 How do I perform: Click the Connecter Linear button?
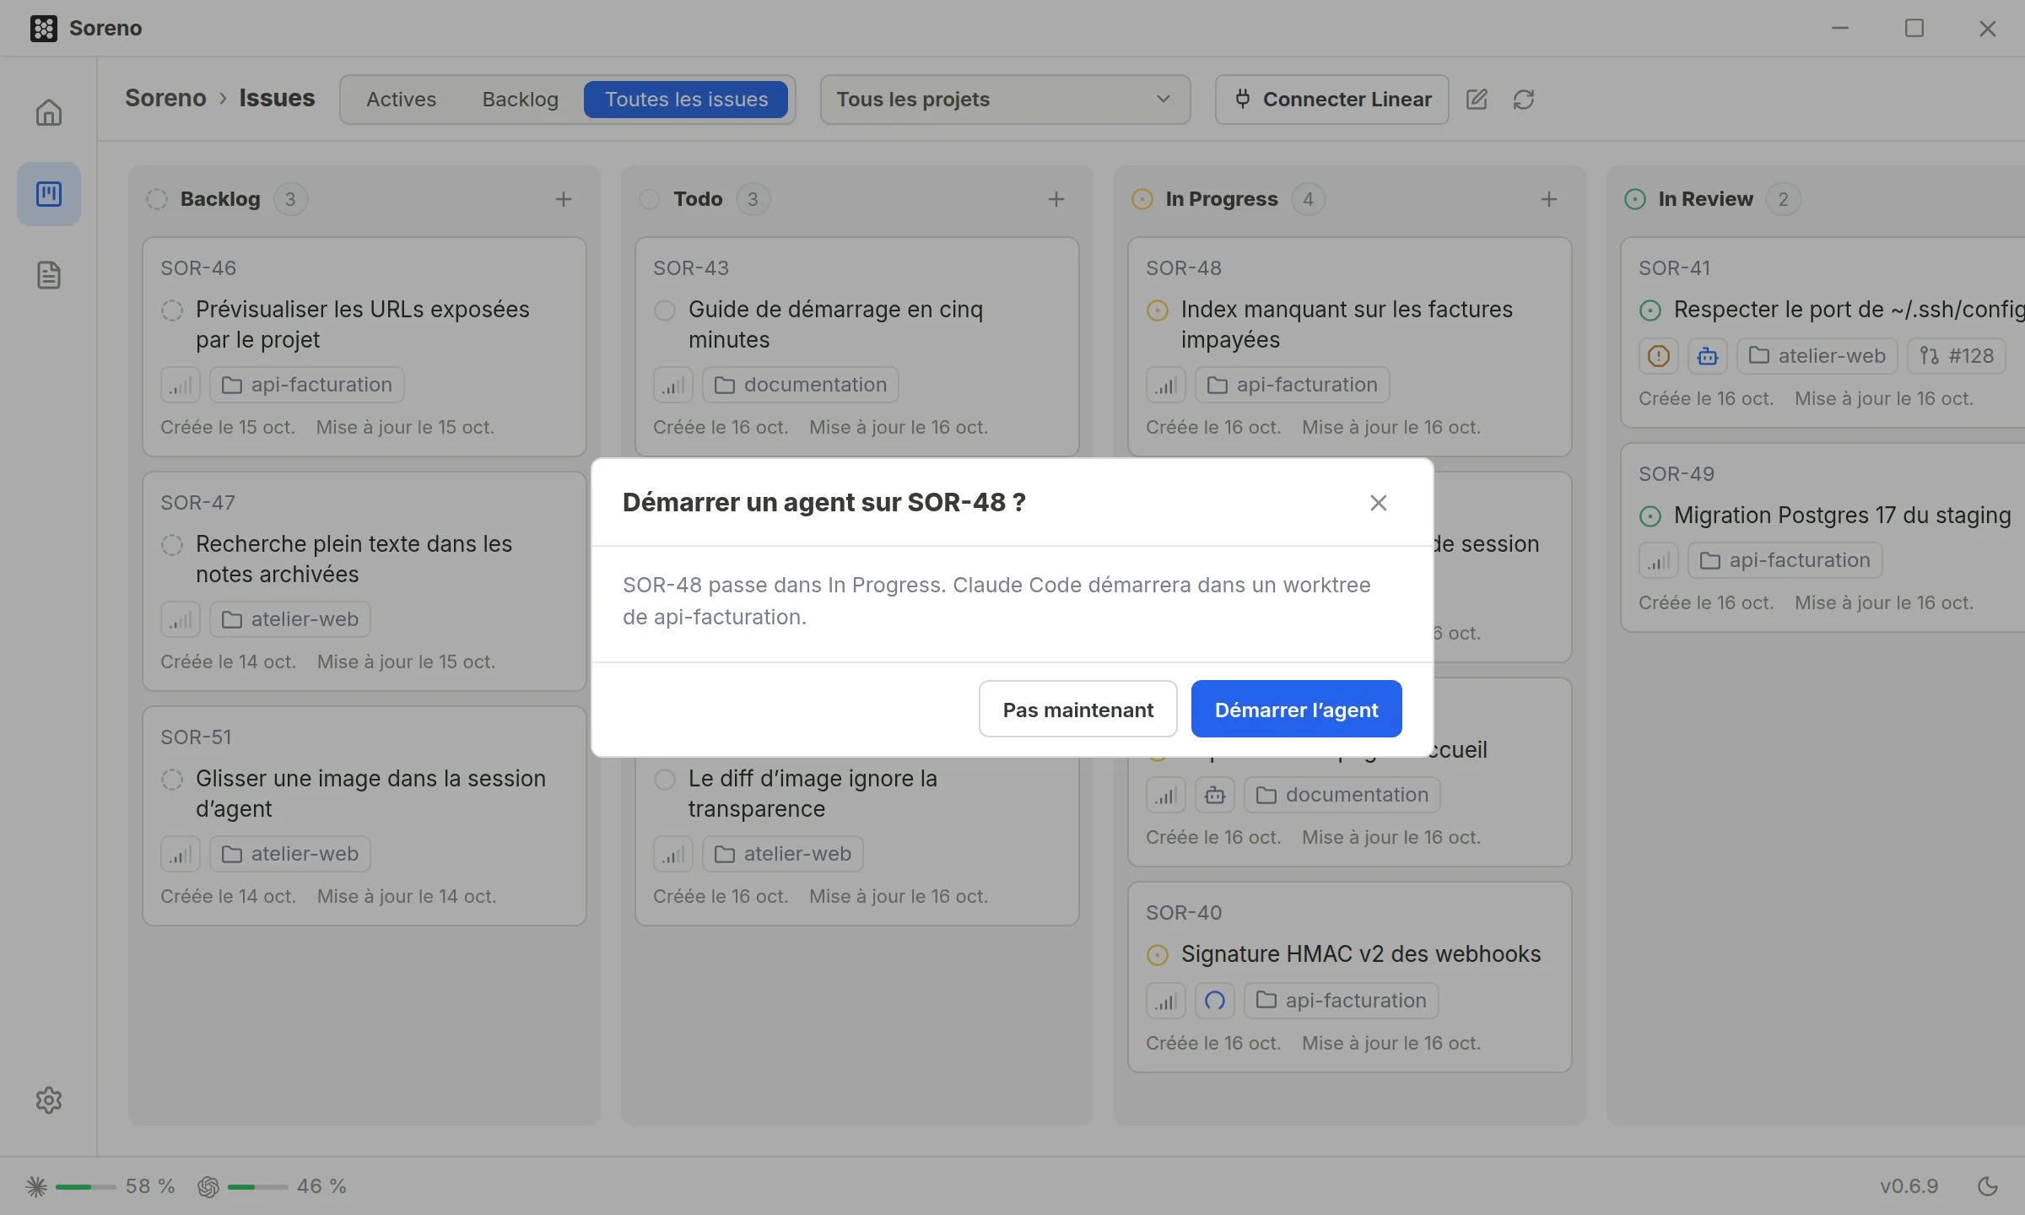tap(1332, 100)
